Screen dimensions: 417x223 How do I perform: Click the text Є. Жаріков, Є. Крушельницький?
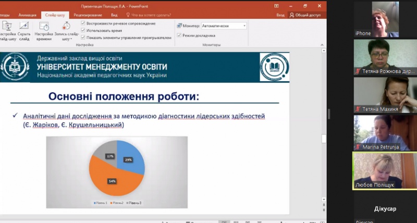point(73,125)
